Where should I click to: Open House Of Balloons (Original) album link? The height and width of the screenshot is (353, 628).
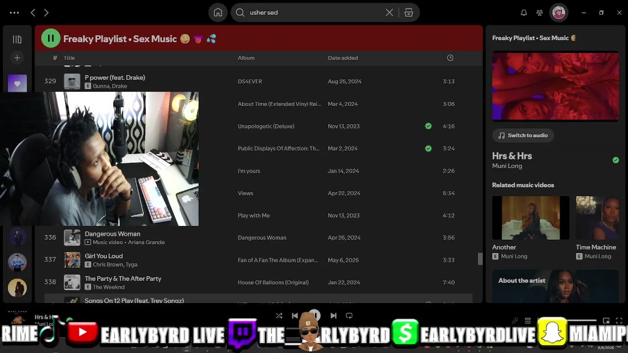(x=273, y=282)
